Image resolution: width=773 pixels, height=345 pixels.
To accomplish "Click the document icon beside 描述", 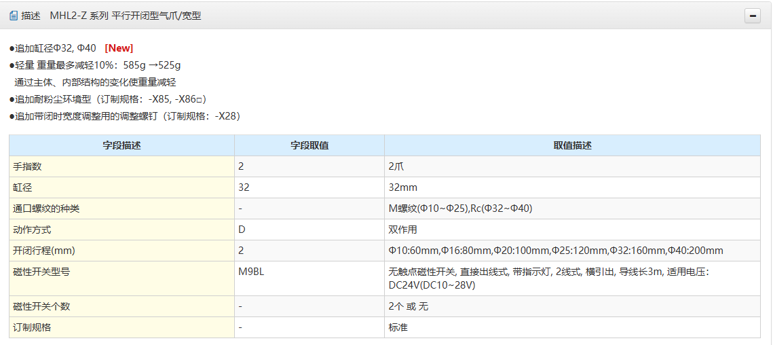I will pyautogui.click(x=14, y=16).
